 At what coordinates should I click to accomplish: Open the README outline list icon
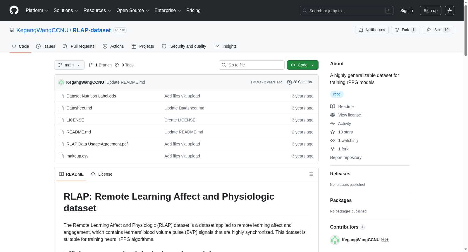pos(311,174)
